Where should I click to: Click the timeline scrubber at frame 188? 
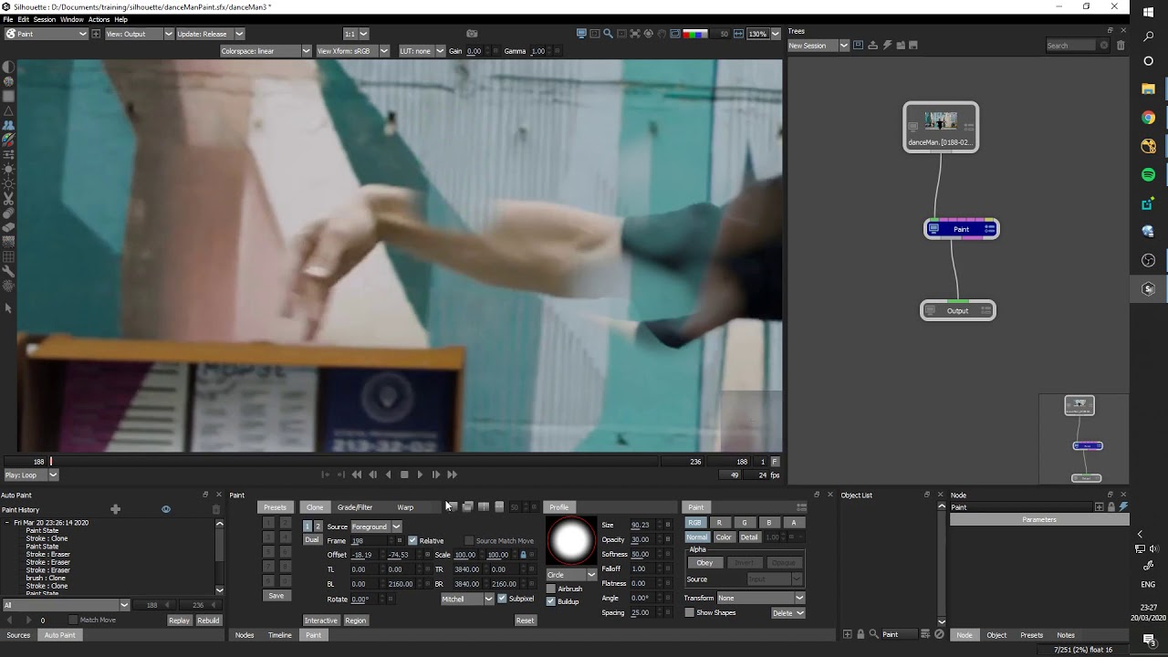[x=51, y=462]
